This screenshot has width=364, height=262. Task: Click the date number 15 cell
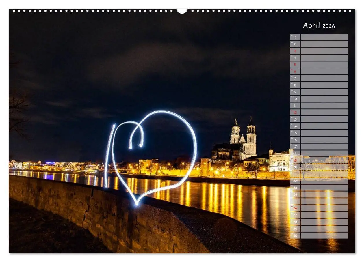(x=295, y=133)
